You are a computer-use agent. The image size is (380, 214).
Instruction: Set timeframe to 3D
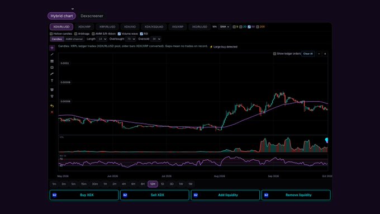coord(172,184)
